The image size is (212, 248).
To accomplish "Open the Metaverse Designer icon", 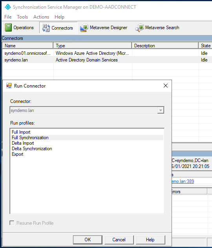I will (x=84, y=28).
